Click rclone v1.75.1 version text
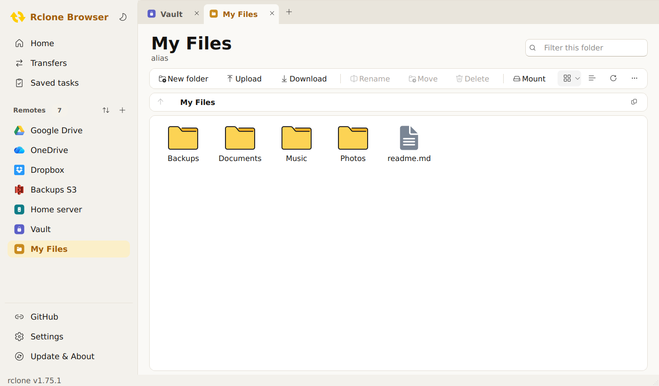659x386 pixels. pos(34,380)
